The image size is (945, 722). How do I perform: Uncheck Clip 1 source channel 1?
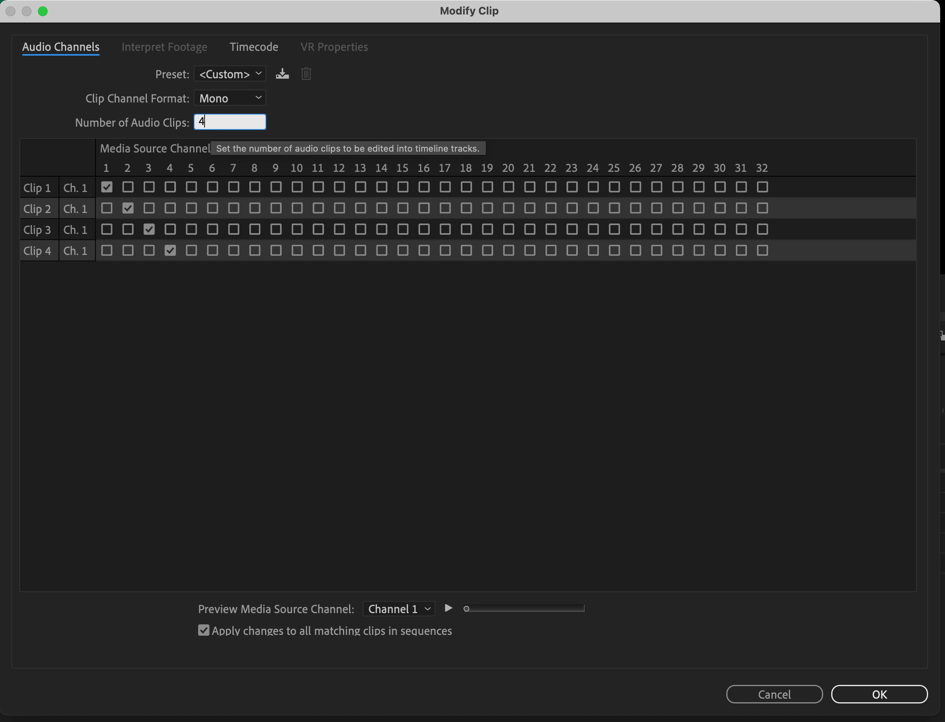point(107,187)
